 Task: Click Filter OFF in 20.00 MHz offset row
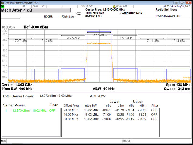154,110
